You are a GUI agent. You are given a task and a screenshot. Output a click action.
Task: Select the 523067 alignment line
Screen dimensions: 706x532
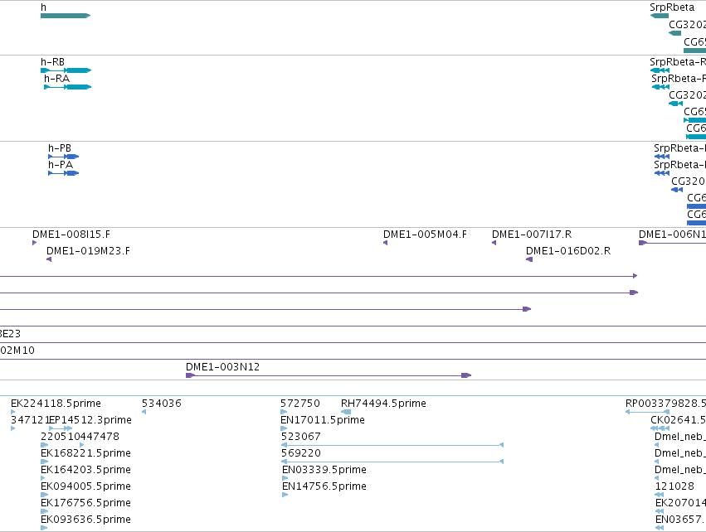pyautogui.click(x=392, y=445)
